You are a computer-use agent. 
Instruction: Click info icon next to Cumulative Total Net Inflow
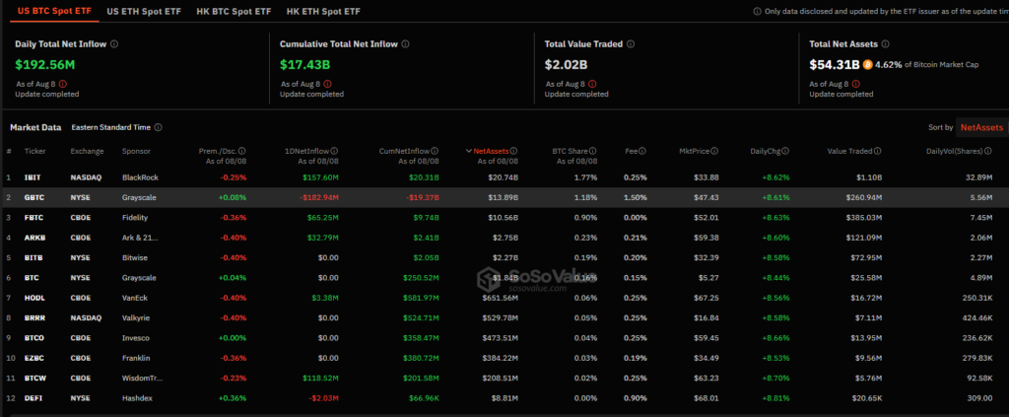coord(405,44)
